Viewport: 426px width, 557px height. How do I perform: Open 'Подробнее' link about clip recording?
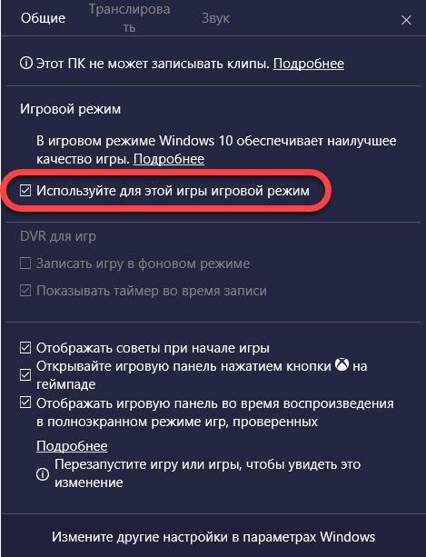point(309,64)
